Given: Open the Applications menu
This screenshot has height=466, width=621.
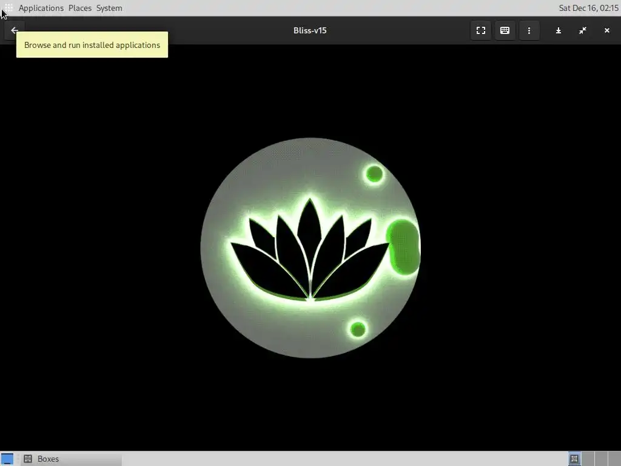Looking at the screenshot, I should pos(41,8).
